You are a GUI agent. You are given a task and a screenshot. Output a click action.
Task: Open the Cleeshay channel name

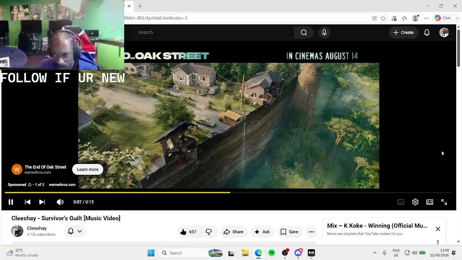pos(37,228)
